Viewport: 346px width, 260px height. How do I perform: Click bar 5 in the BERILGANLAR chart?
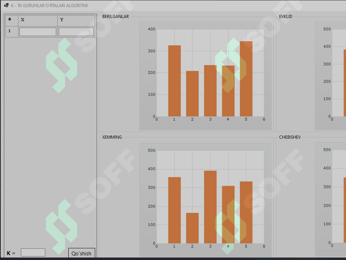246,79
